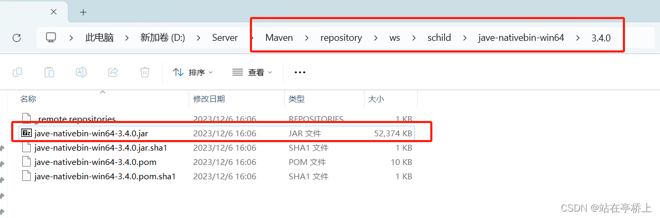Go to ws folder in breadcrumb
Image resolution: width=660 pixels, height=218 pixels.
[x=395, y=38]
